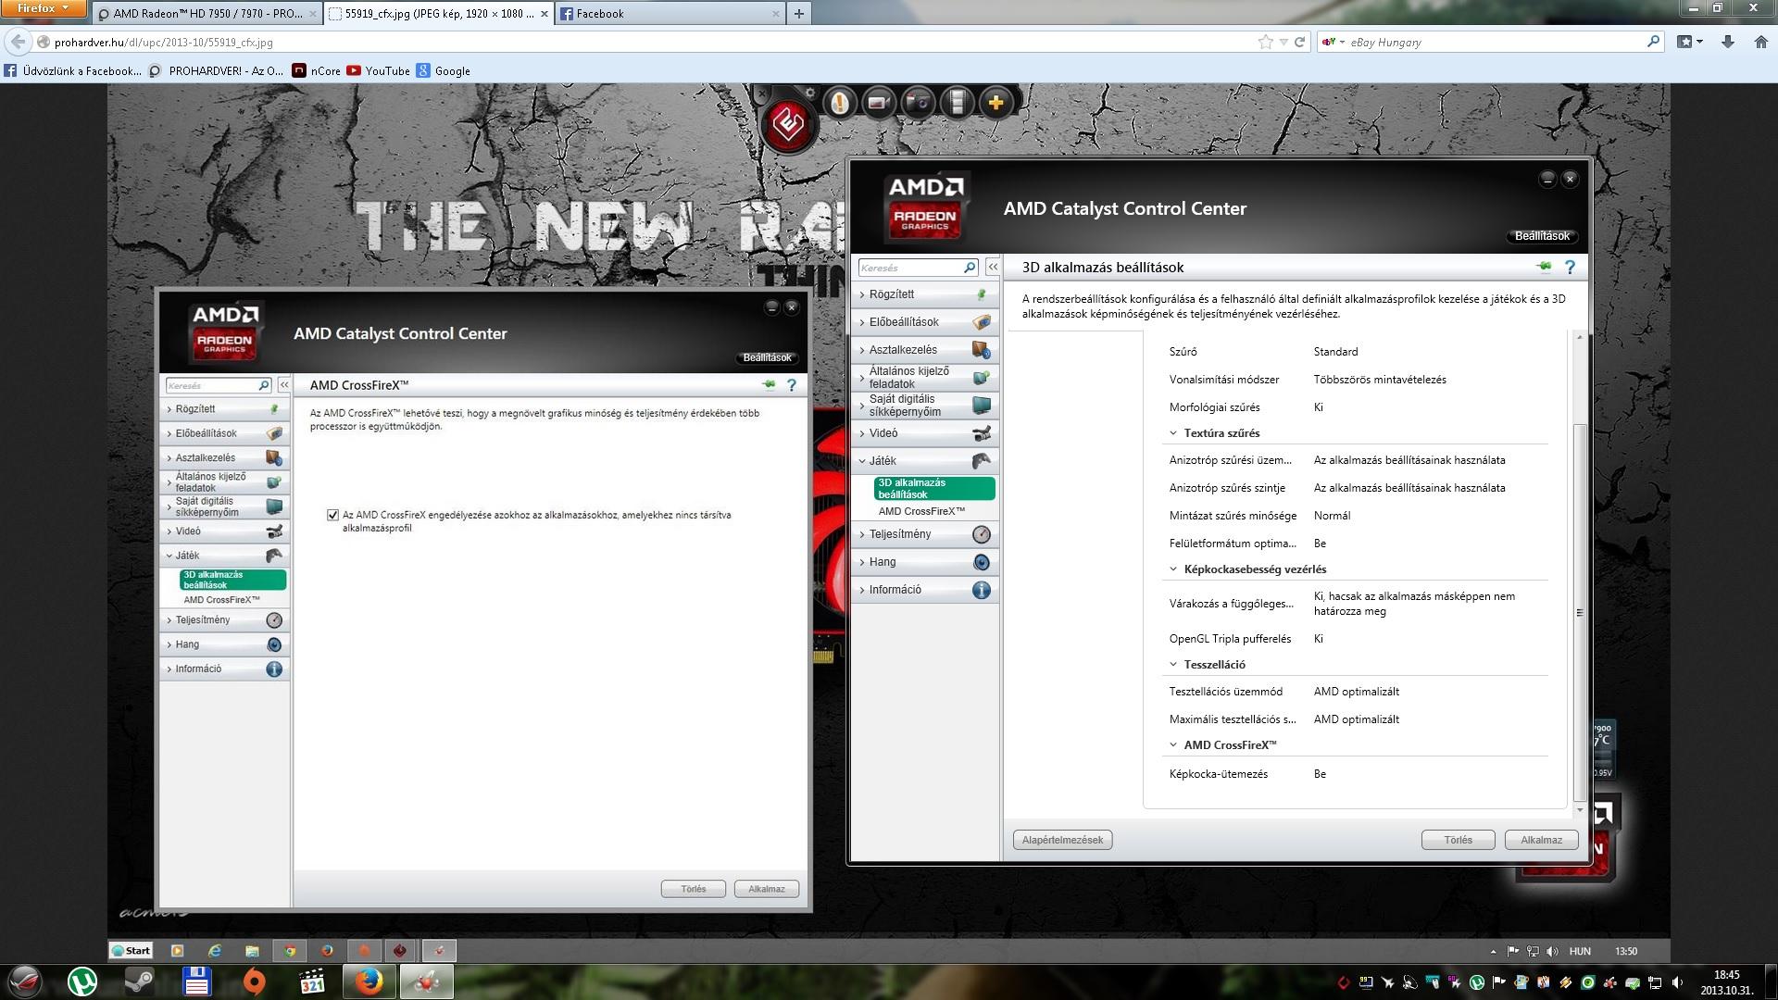Expand Hang in left Catalyst sidebar
This screenshot has height=1000, width=1778.
point(225,644)
